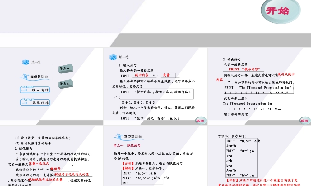Open the slide thumbnail titled 2. 输出语句

260,86
